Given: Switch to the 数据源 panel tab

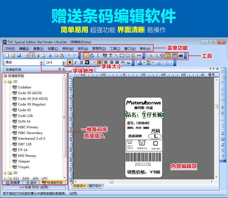Looking at the screenshot, I should [x=13, y=183].
